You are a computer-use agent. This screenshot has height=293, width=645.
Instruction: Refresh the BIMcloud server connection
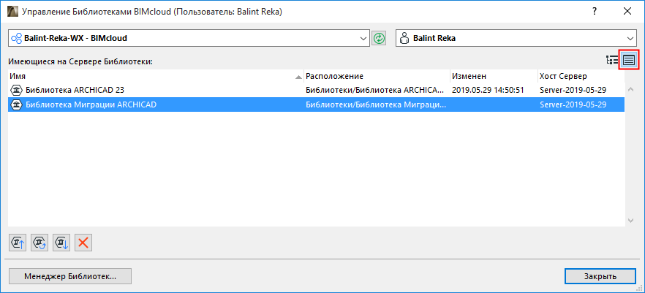[x=379, y=38]
